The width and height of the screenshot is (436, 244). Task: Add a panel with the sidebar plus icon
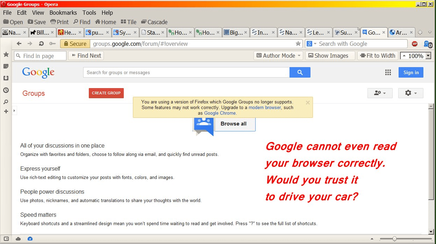[x=6, y=112]
